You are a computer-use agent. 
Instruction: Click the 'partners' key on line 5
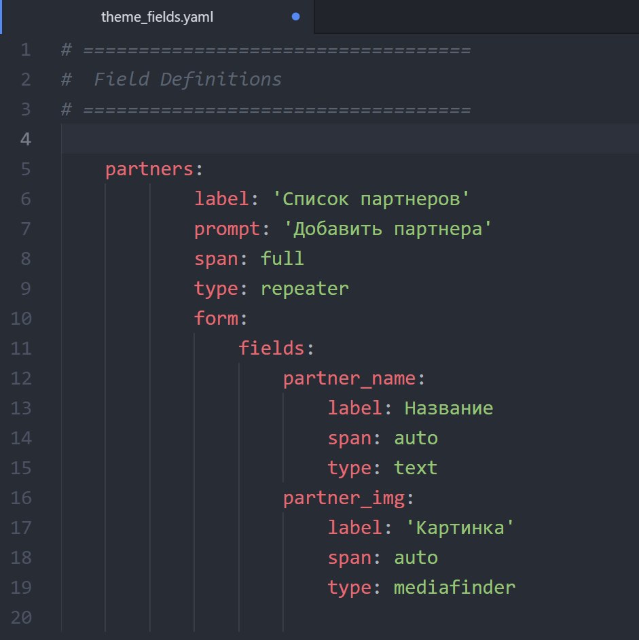pos(149,169)
